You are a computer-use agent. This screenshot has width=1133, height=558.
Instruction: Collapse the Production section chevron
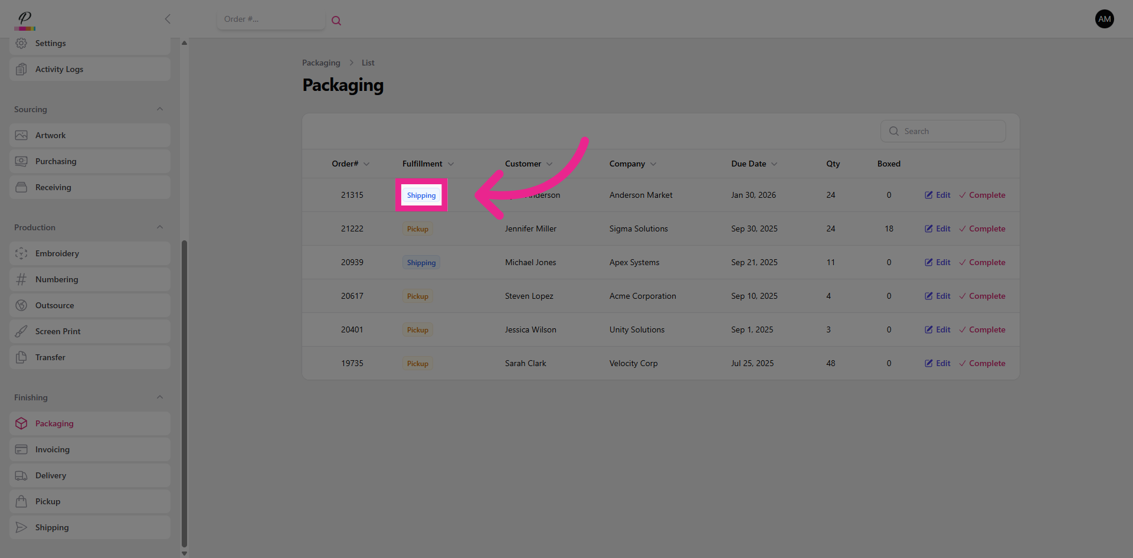160,227
